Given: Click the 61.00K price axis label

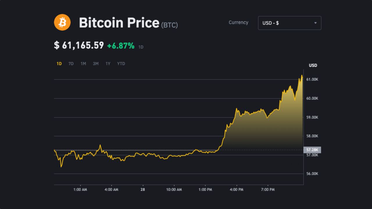Looking at the screenshot, I should tap(312, 79).
